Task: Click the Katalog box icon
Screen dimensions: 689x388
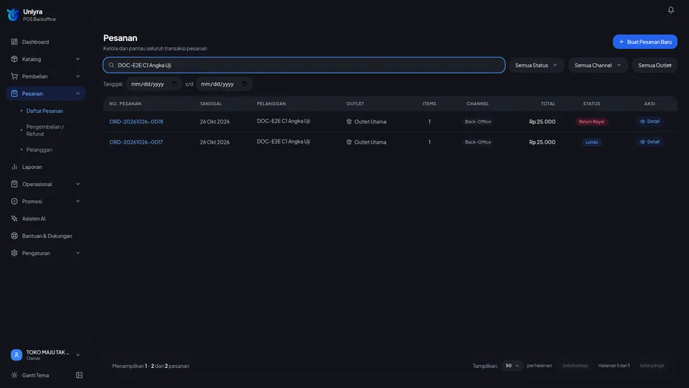Action: (x=14, y=59)
